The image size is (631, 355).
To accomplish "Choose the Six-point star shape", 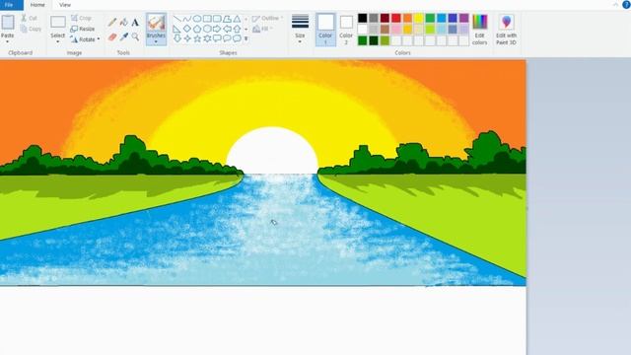I will tap(207, 38).
